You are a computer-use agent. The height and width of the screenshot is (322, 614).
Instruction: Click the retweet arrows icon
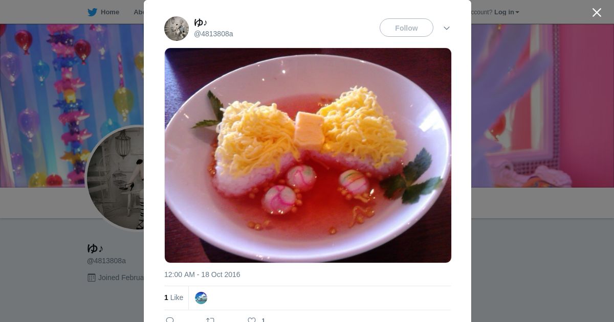pyautogui.click(x=210, y=320)
